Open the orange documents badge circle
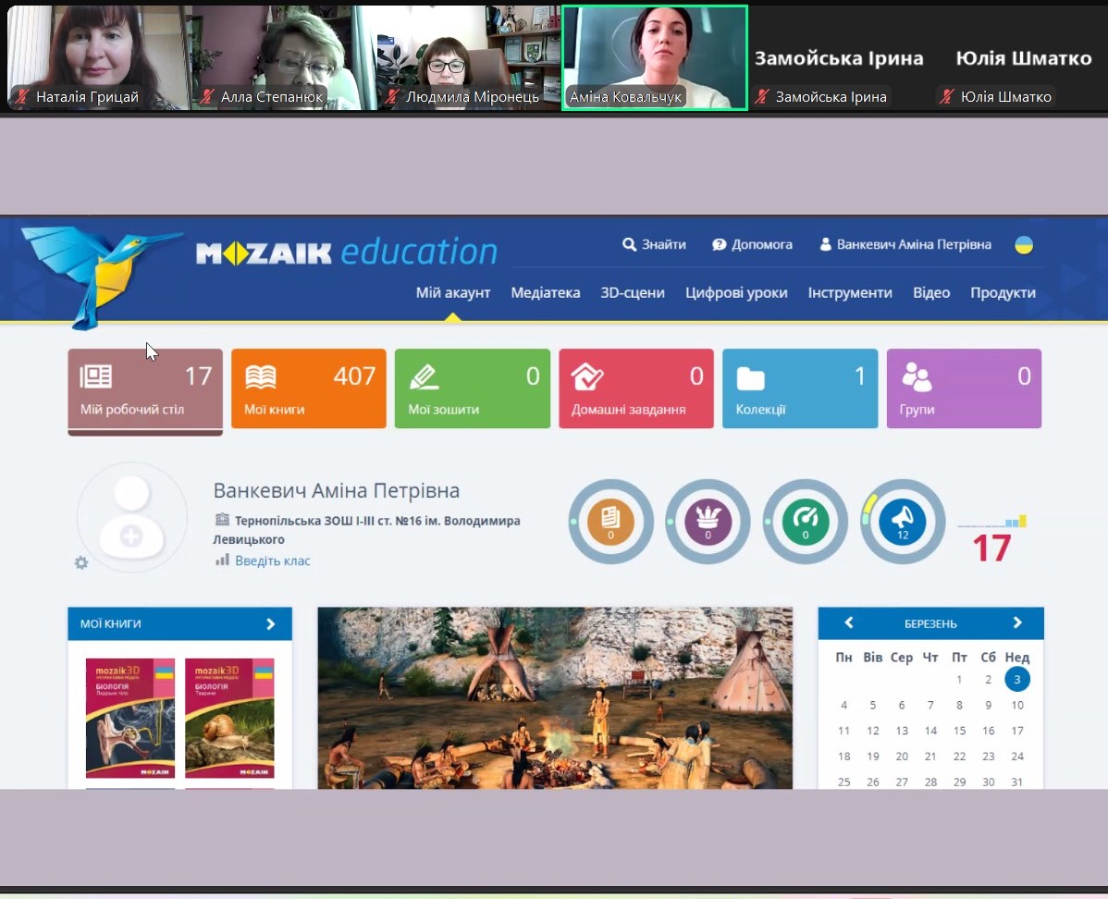The image size is (1108, 899). pos(610,522)
